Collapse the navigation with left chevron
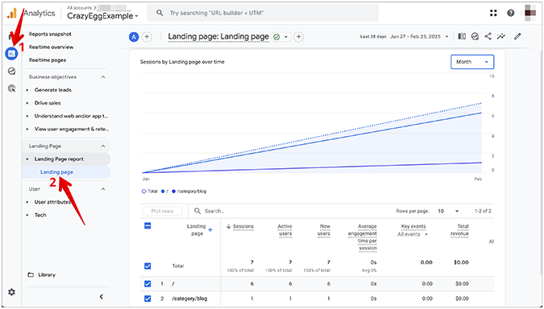 (102, 297)
